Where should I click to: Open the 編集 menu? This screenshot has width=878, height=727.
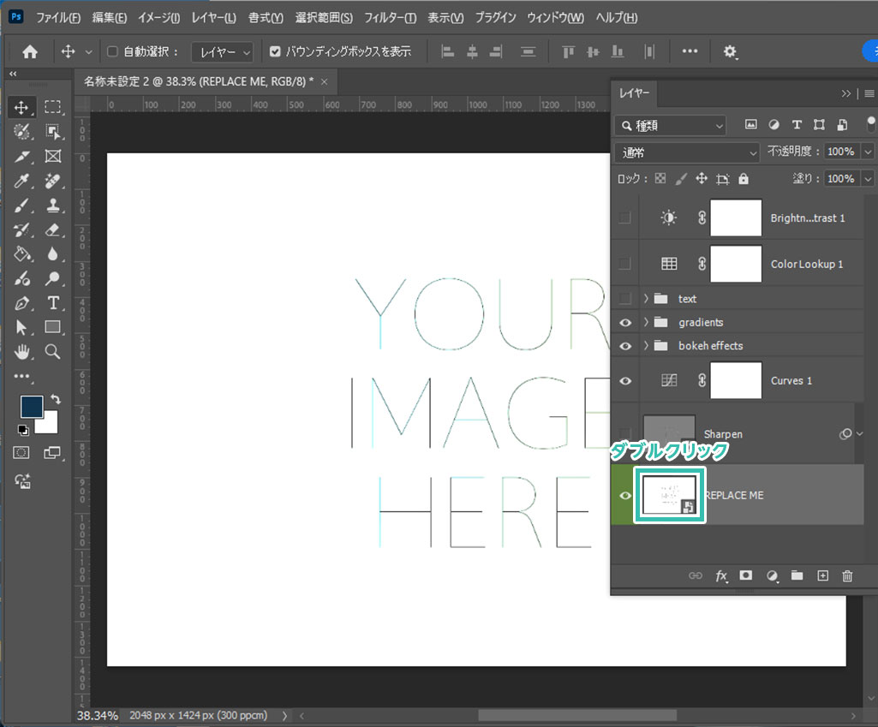tap(109, 18)
